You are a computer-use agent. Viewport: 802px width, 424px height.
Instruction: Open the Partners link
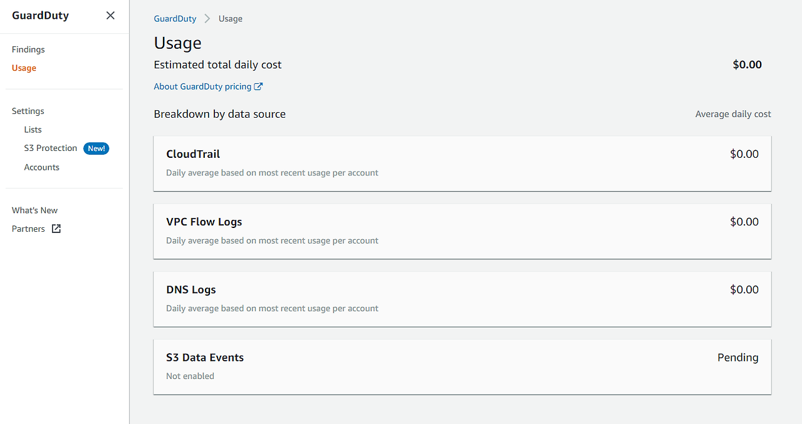(x=28, y=229)
